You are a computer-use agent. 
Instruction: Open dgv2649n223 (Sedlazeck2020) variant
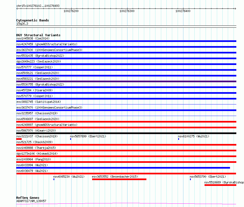tap(39, 61)
